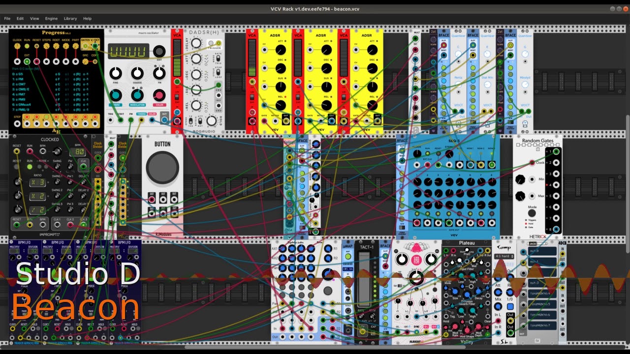Click the macro oscillator COARSE knob
Screen dimensions: 630x354
click(x=137, y=74)
